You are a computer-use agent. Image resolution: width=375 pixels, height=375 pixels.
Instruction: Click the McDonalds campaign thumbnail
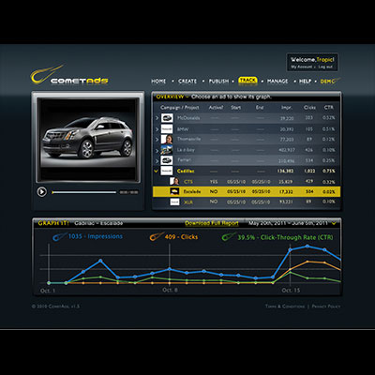click(167, 118)
